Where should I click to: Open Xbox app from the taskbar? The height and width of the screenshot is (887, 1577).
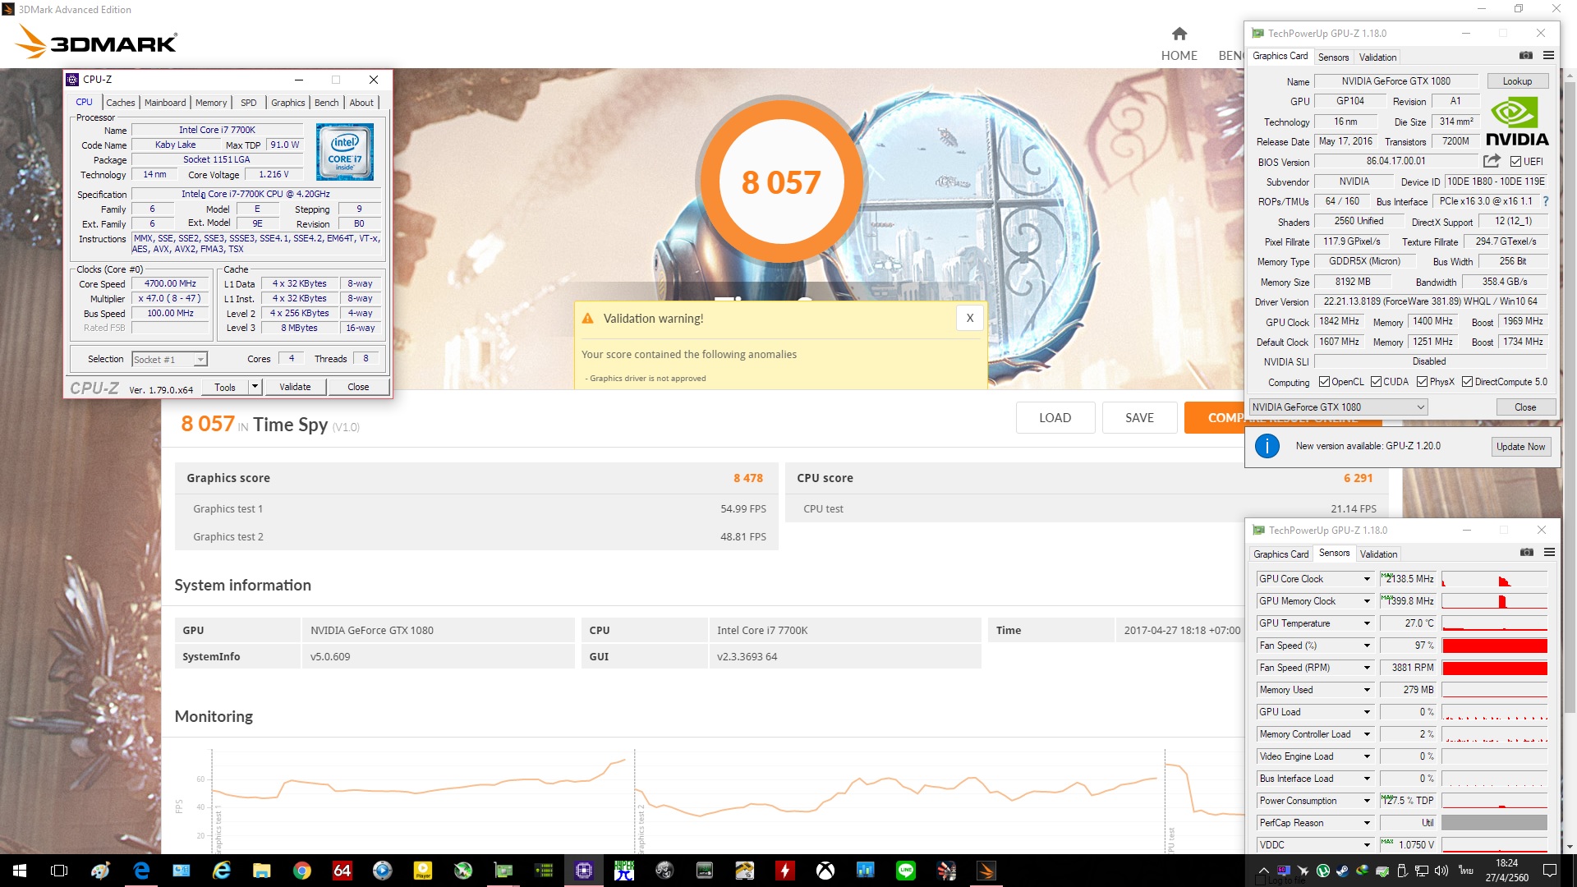coord(825,871)
